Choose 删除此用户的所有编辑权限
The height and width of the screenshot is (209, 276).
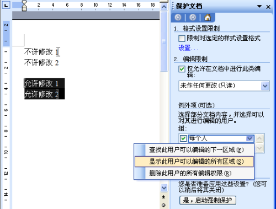click(194, 173)
